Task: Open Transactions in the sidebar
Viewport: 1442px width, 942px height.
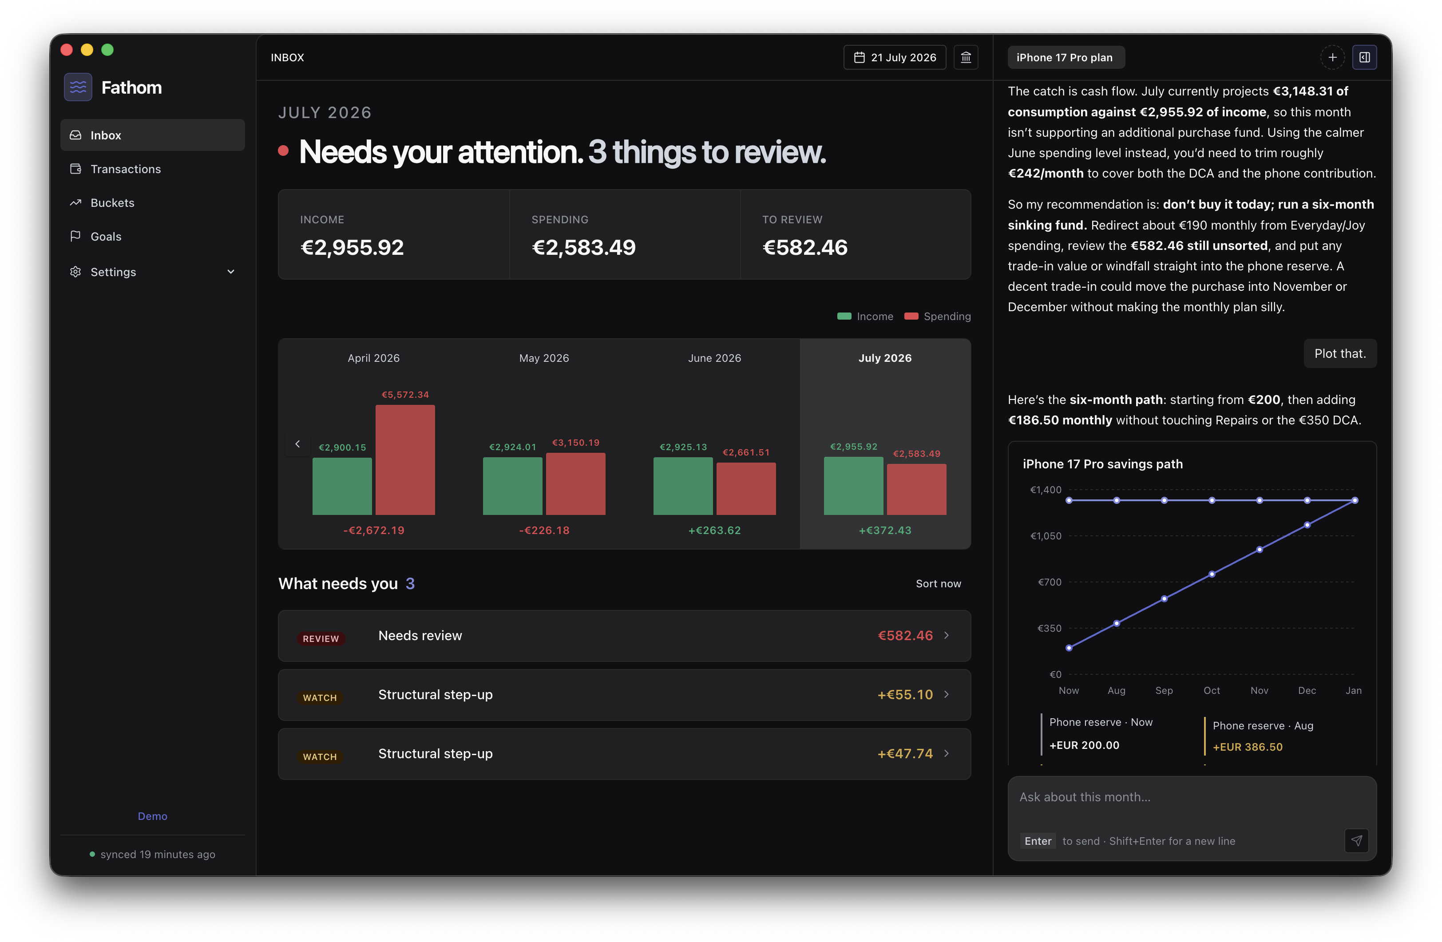Action: pyautogui.click(x=153, y=169)
